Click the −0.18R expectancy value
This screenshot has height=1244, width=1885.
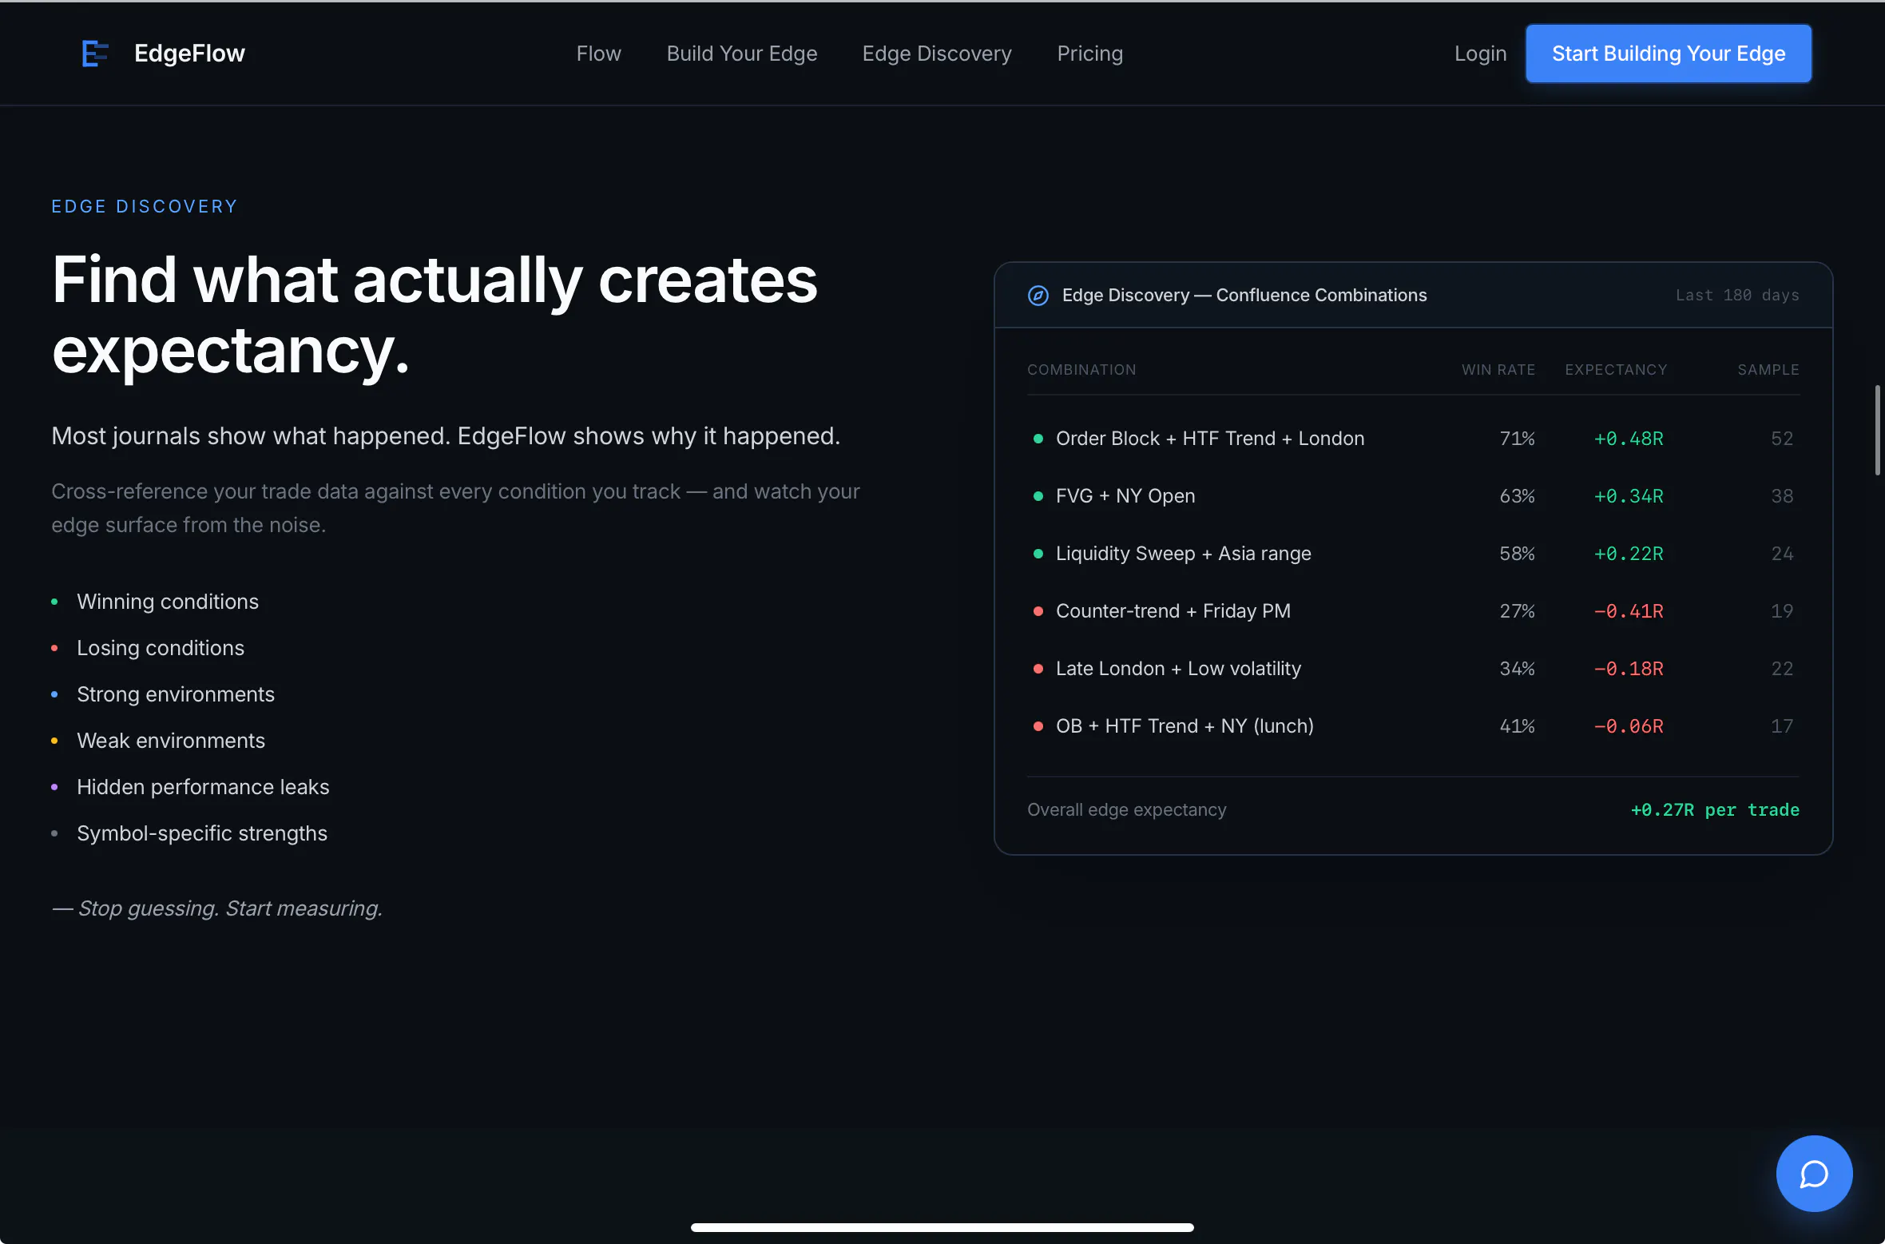1629,669
